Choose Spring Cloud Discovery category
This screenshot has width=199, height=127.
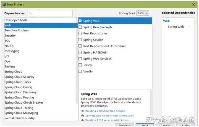tap(40, 92)
